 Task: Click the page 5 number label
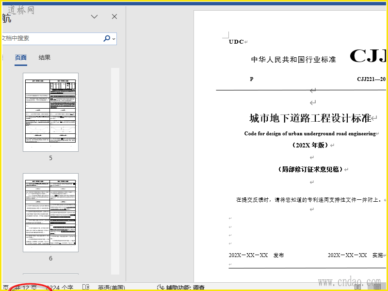point(50,158)
